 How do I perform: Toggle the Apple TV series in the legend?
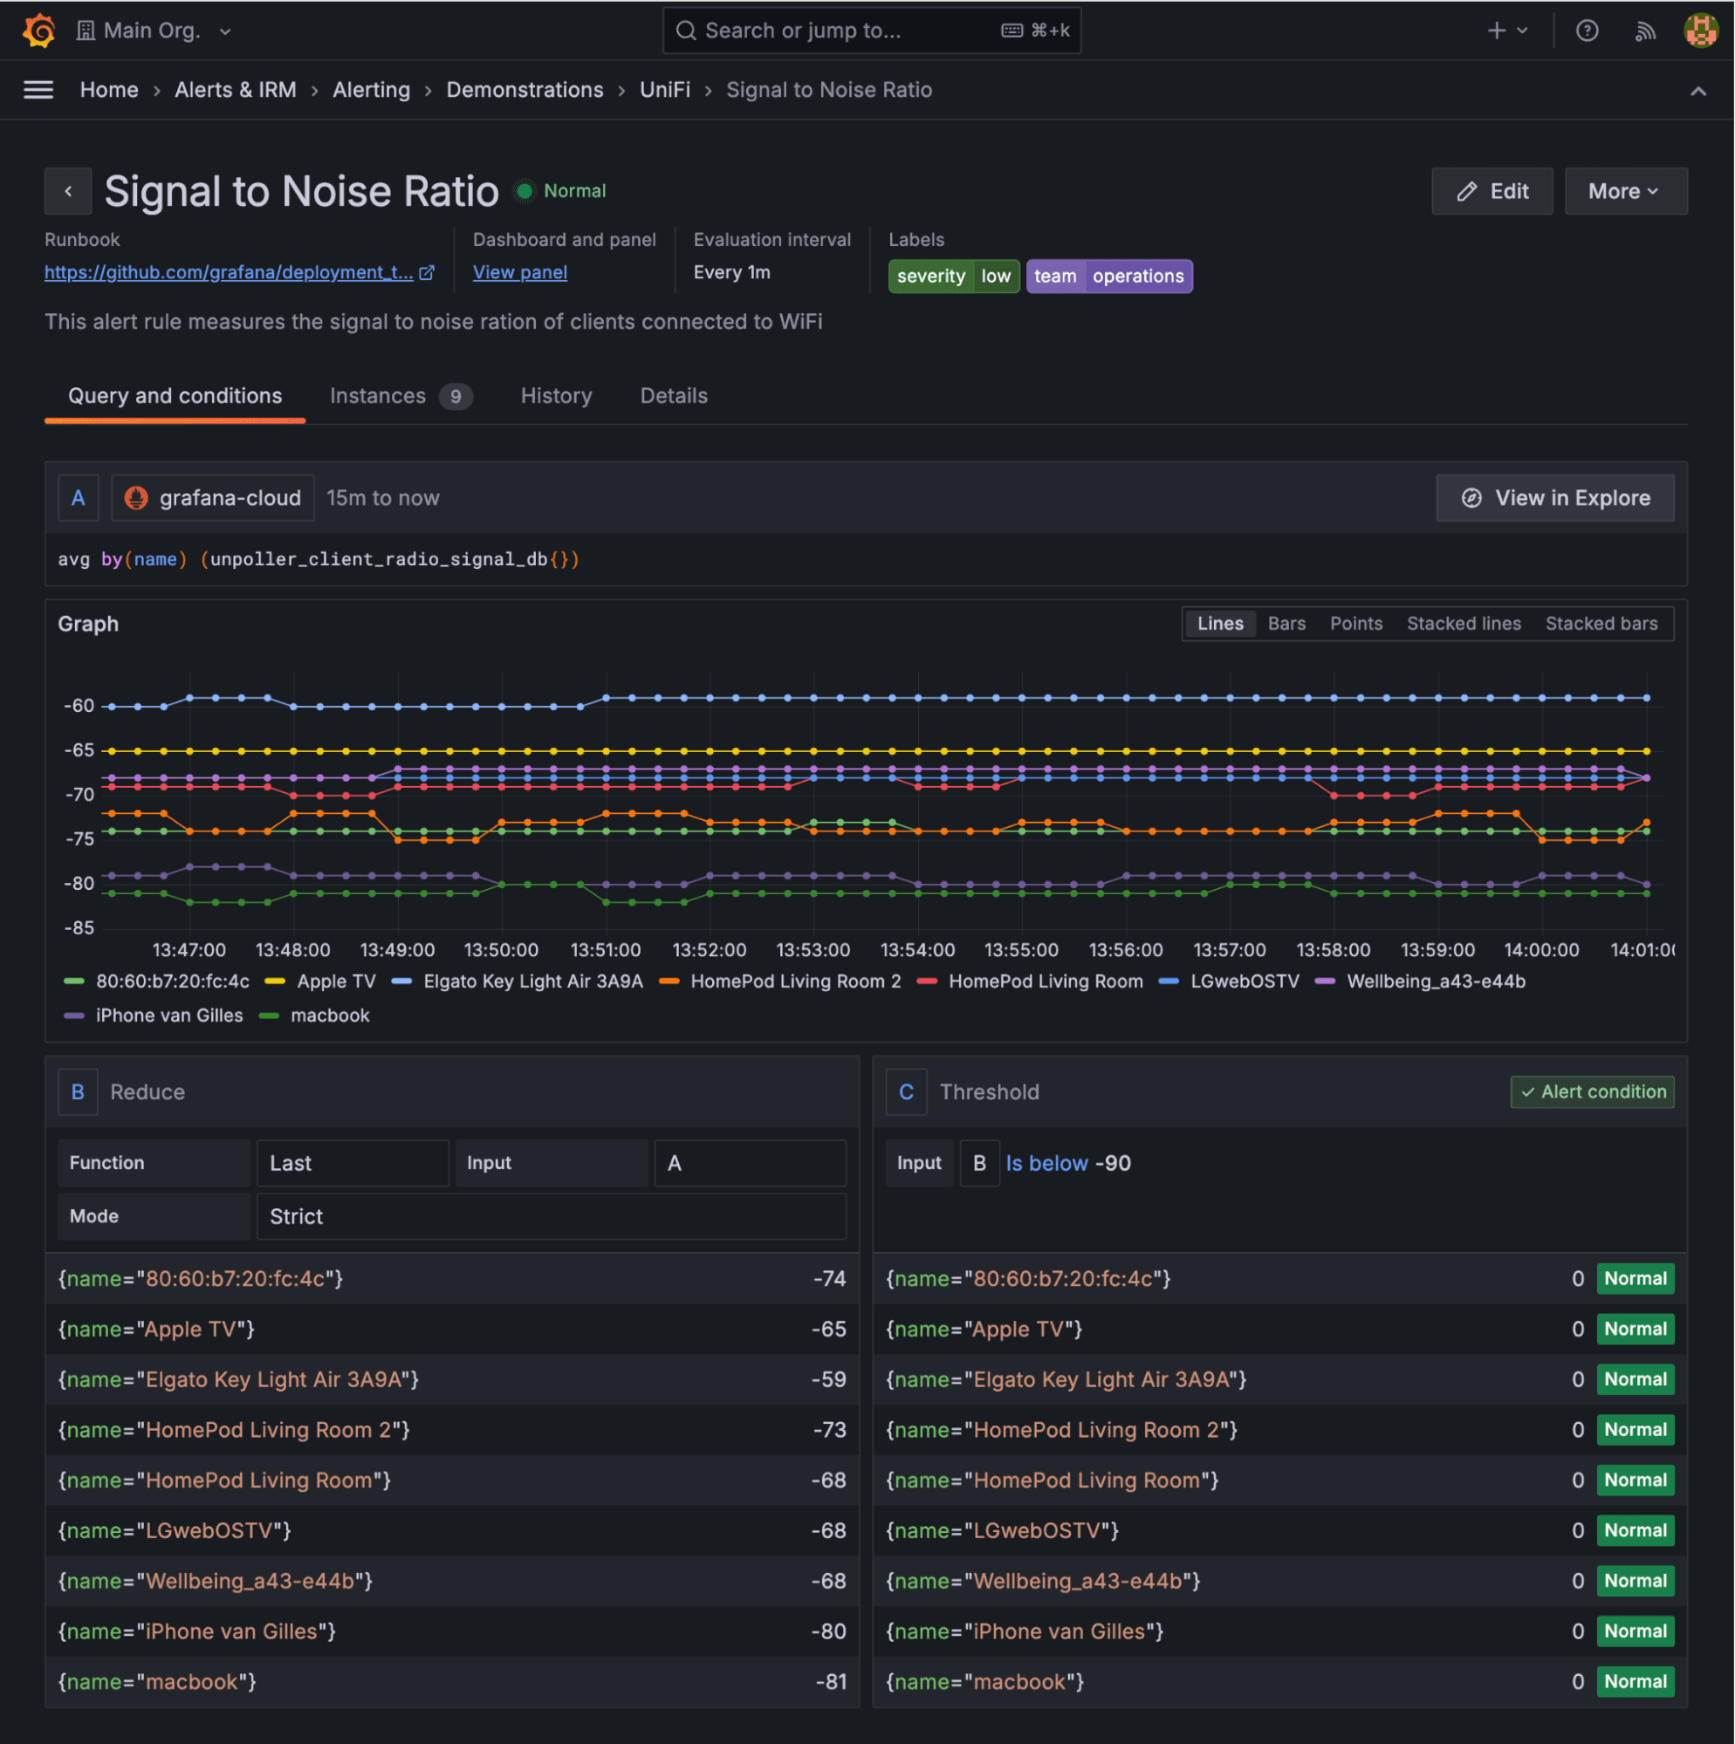pyautogui.click(x=335, y=981)
